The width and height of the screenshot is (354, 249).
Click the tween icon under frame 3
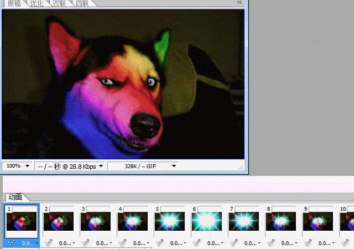[x=86, y=243]
